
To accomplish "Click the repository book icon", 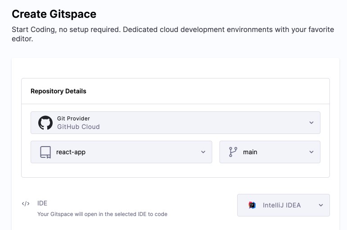I will point(45,152).
